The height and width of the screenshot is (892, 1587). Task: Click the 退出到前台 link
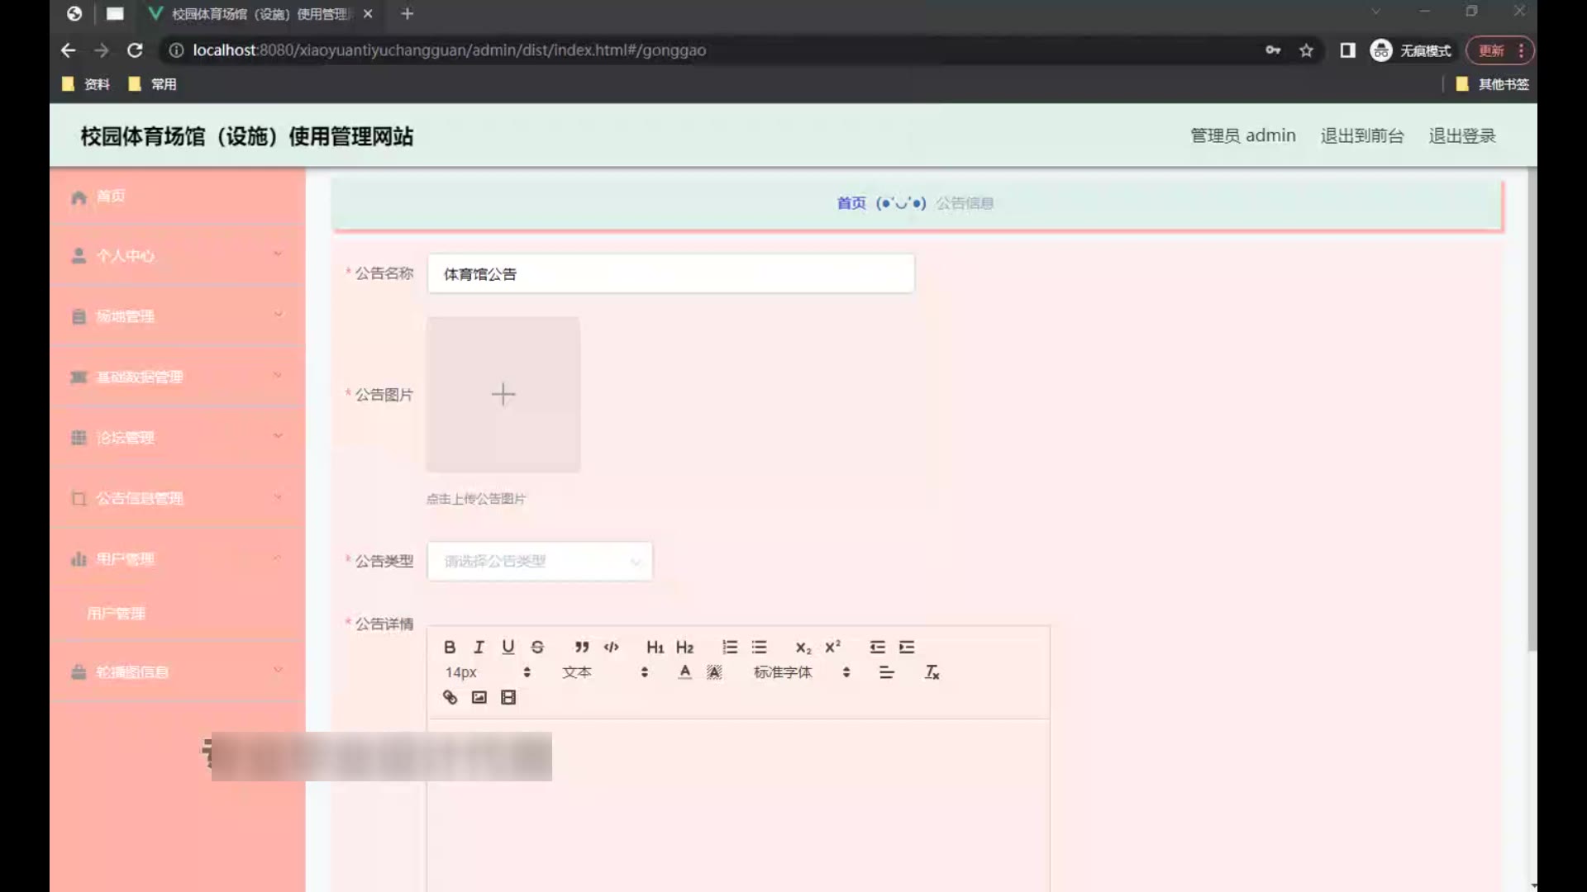1361,135
